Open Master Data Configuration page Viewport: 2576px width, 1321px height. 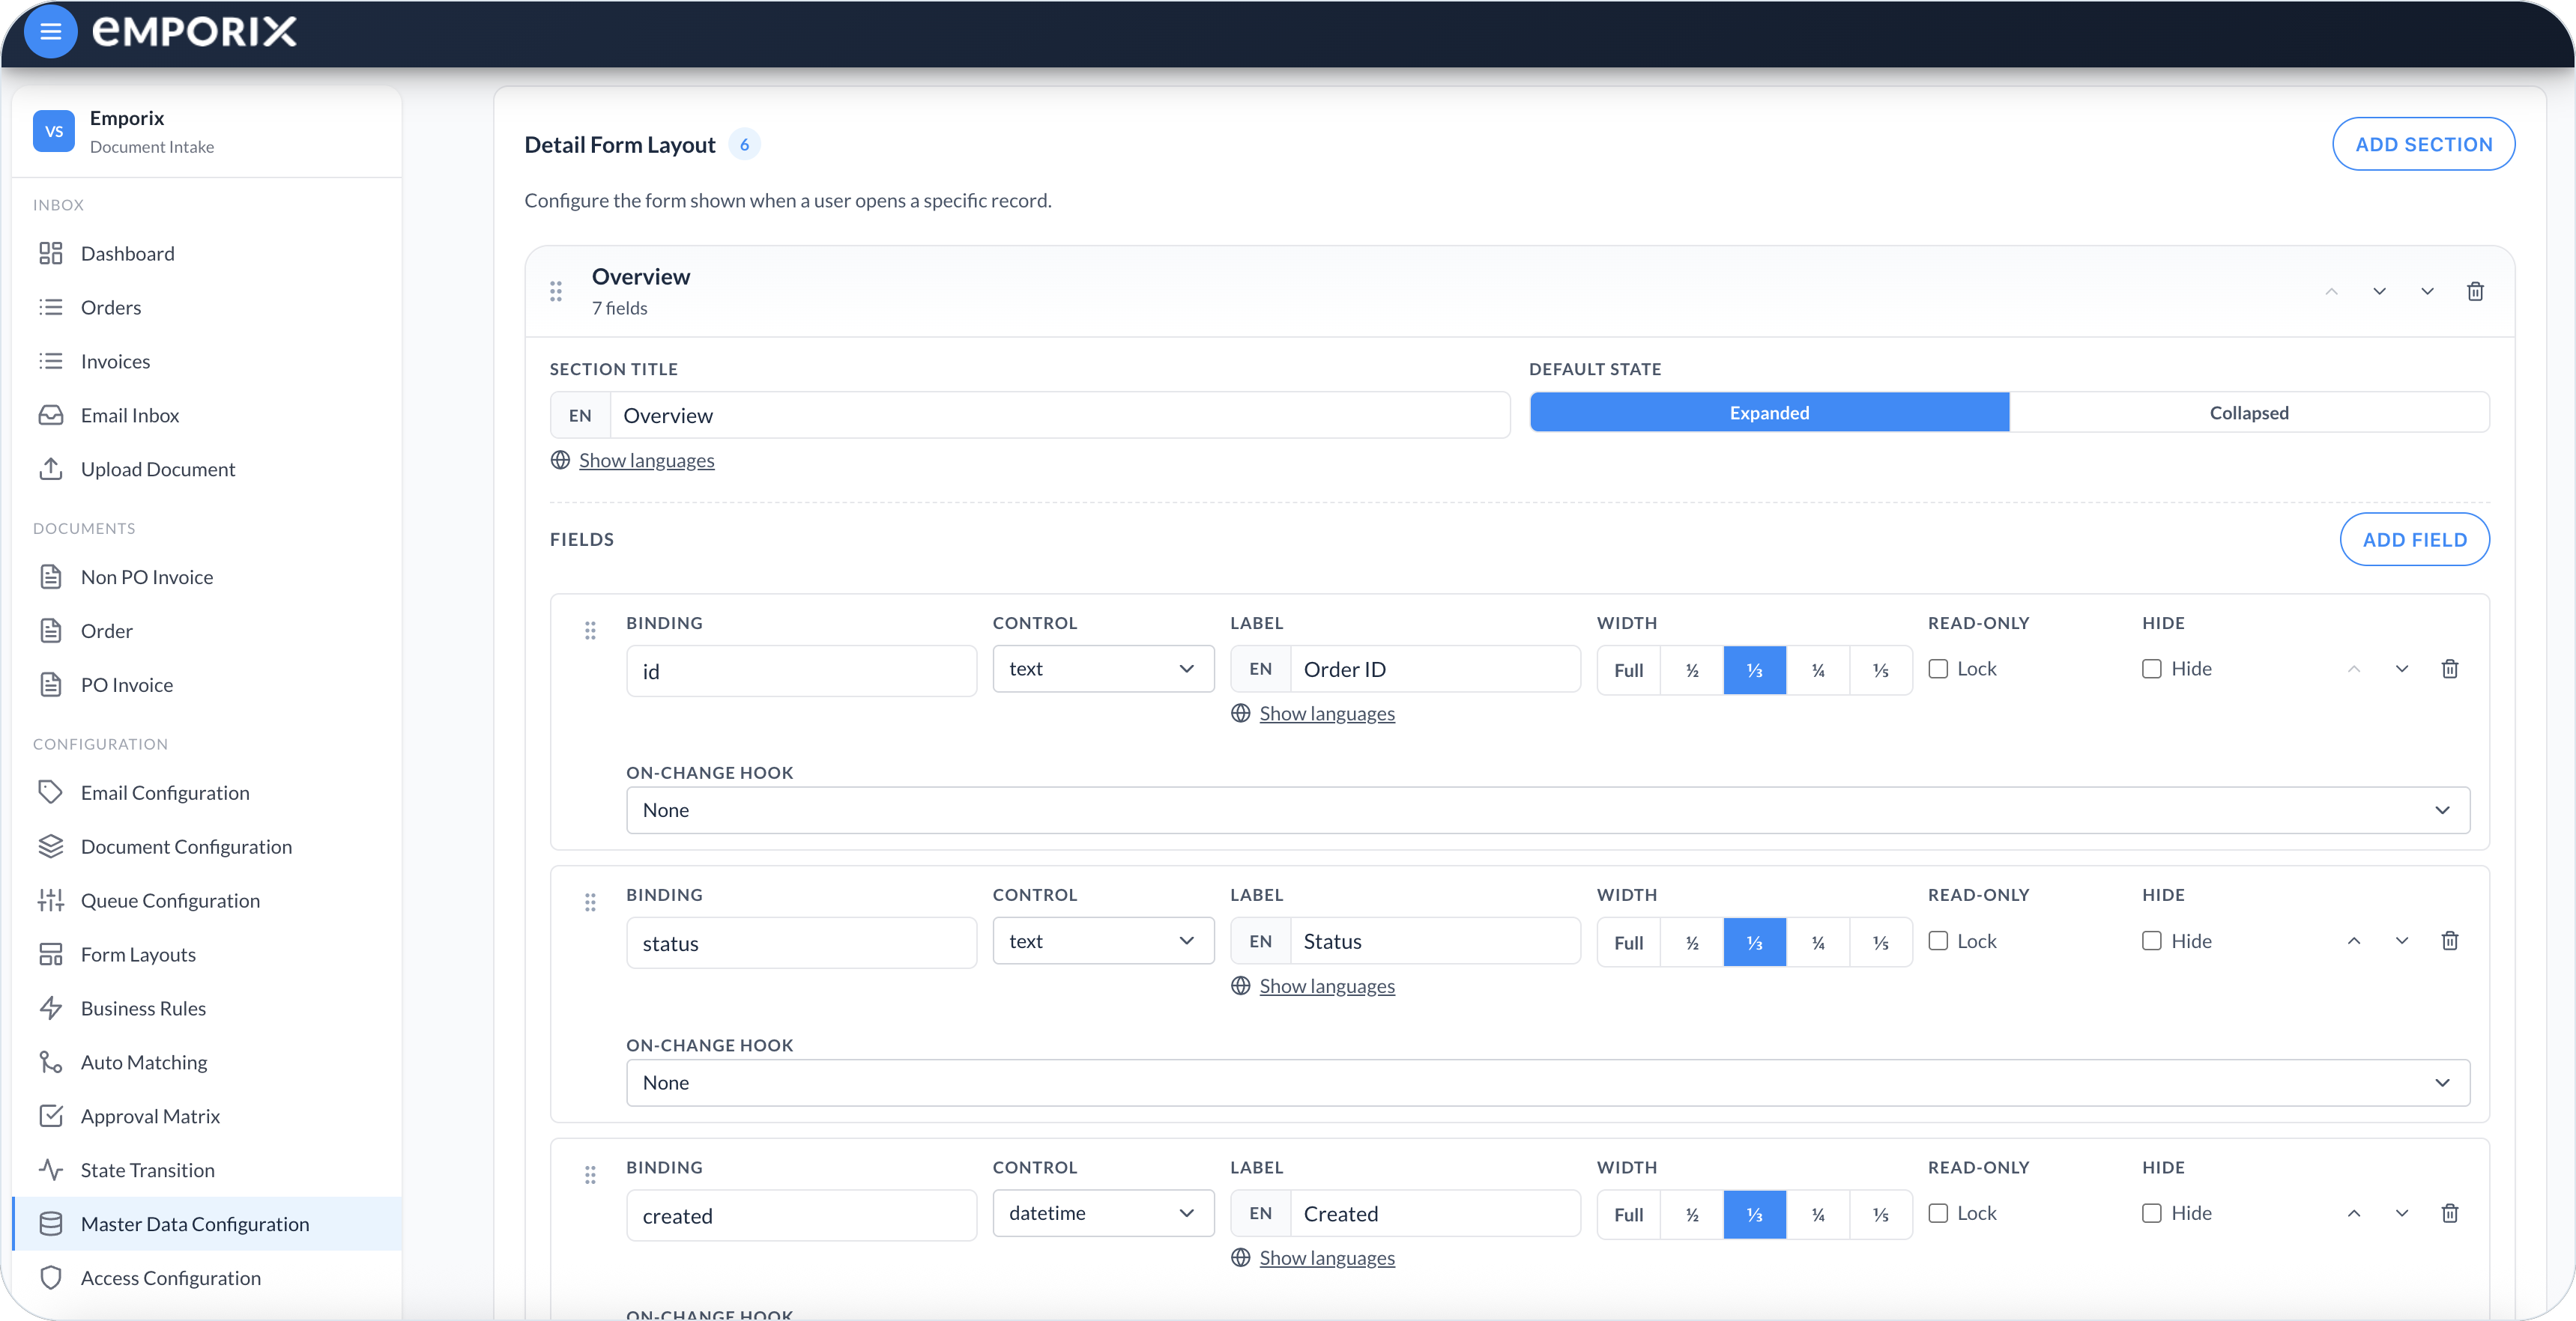pos(207,1223)
